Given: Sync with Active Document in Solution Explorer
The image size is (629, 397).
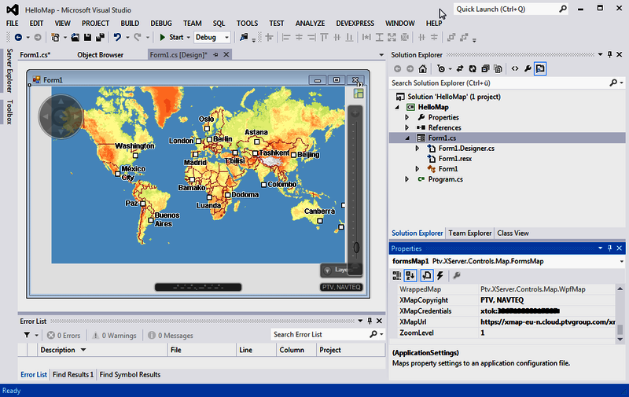Looking at the screenshot, I should pos(460,69).
